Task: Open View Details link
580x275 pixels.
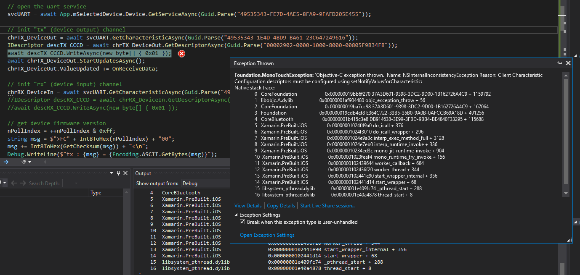Action: tap(248, 206)
